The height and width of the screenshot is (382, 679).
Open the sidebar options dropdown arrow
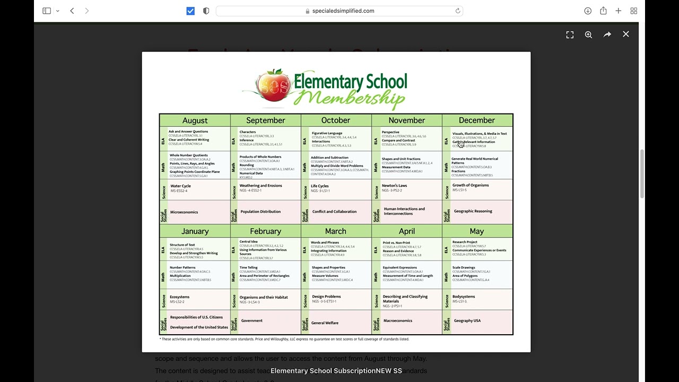click(57, 11)
